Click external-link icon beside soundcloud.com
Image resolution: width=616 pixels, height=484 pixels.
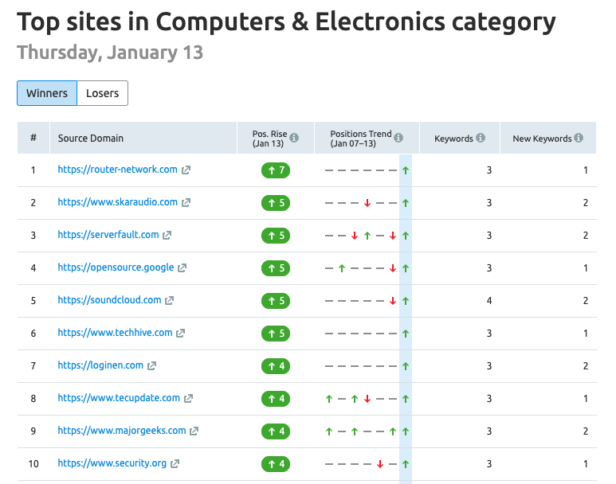(169, 300)
